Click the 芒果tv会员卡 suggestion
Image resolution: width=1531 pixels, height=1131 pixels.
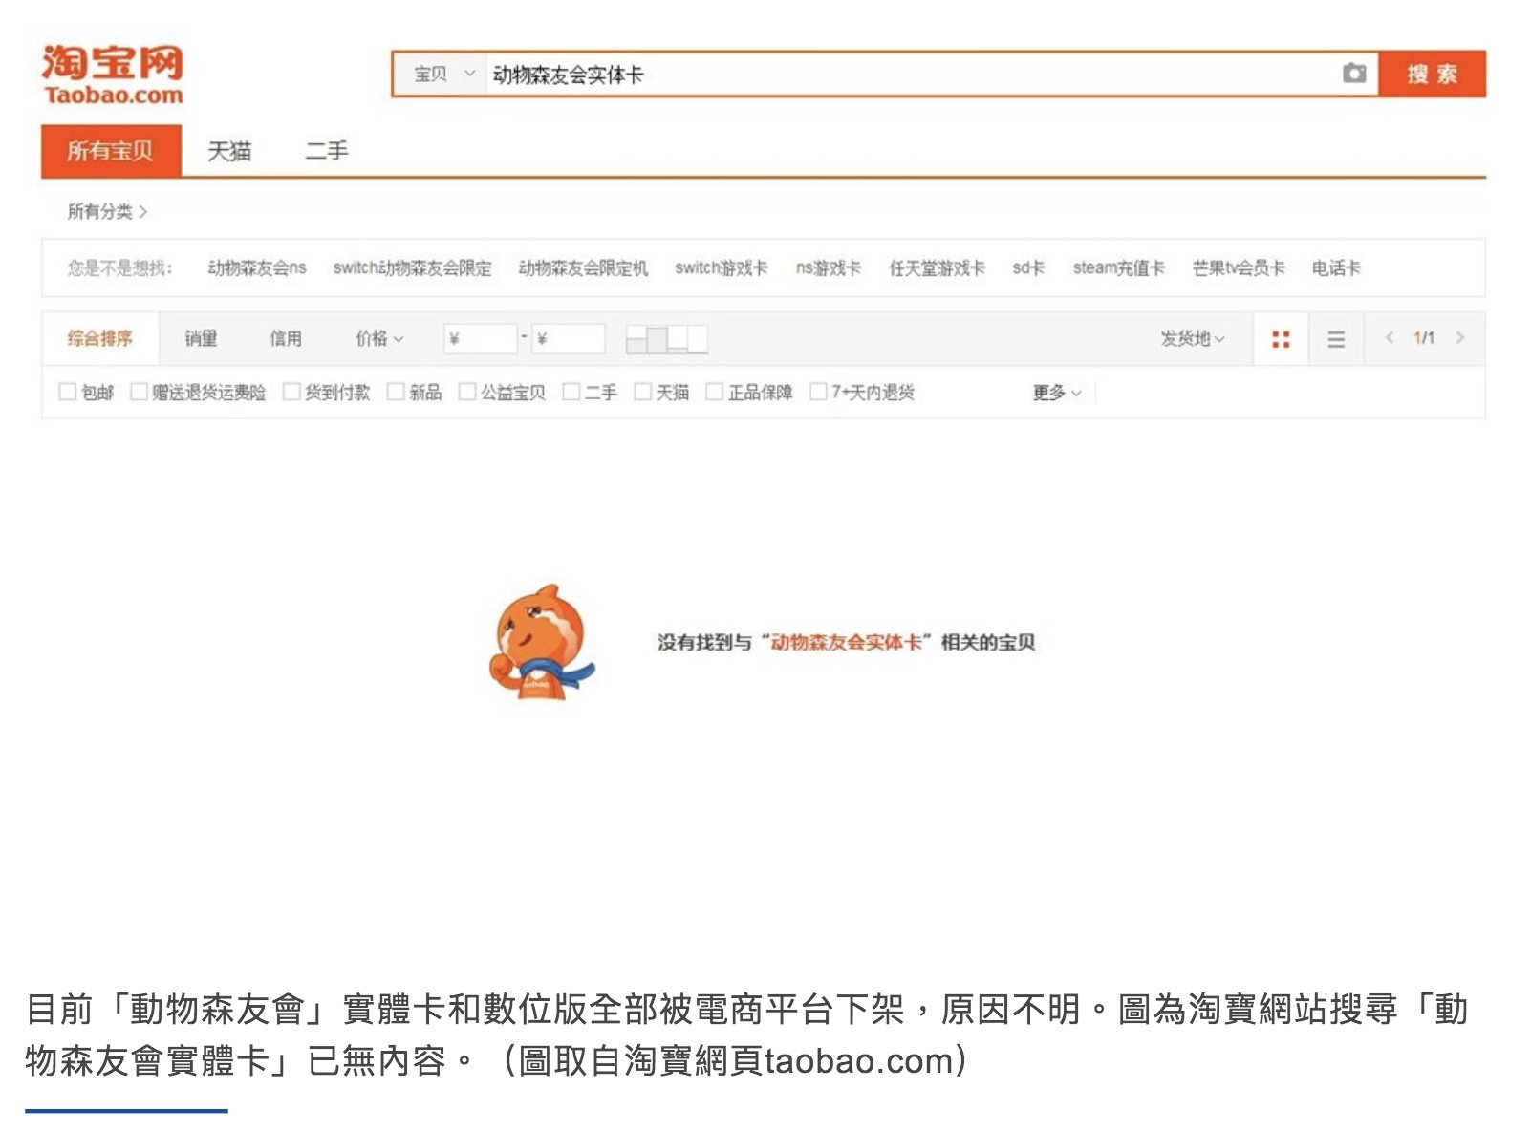(1239, 268)
